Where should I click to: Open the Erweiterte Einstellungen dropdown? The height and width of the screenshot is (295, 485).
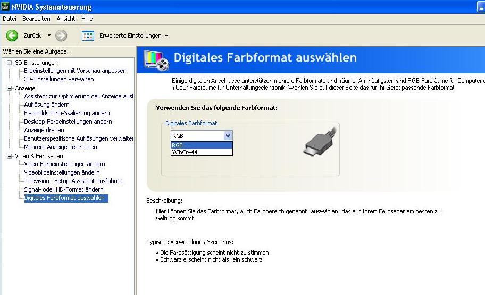click(166, 36)
